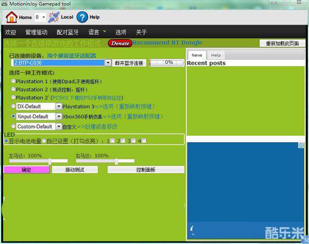Viewport: 309px width, 244px height.
Task: Select the Playstation 1 mode radio button
Action: 13,81
